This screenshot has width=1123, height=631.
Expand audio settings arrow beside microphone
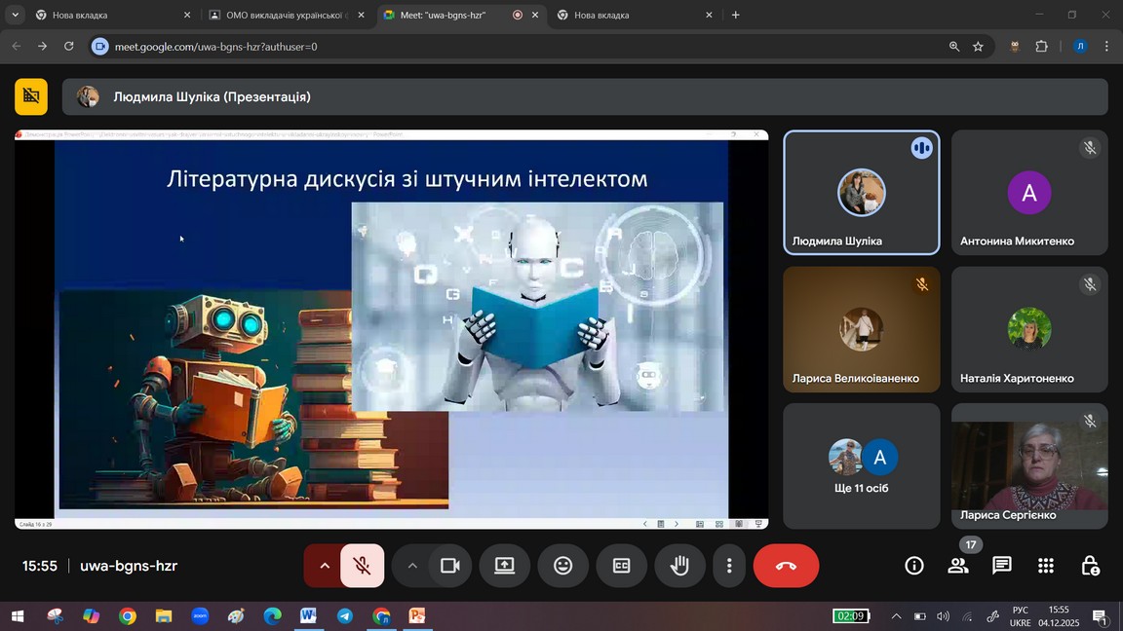coord(324,566)
